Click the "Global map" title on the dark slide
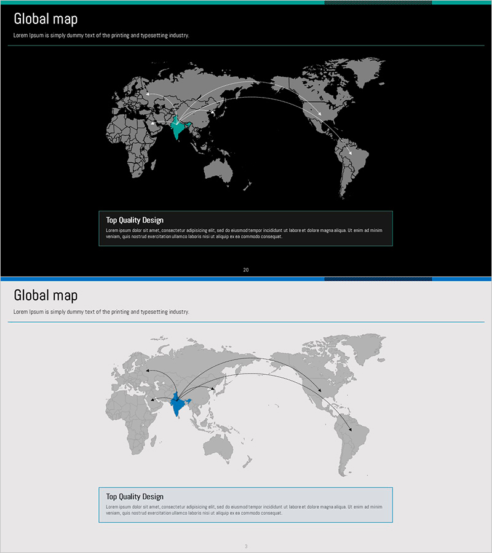 pos(46,19)
